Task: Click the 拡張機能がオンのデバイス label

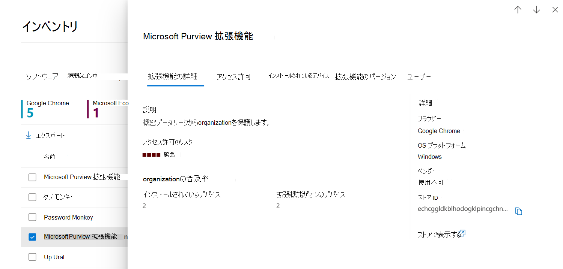Action: 311,194
